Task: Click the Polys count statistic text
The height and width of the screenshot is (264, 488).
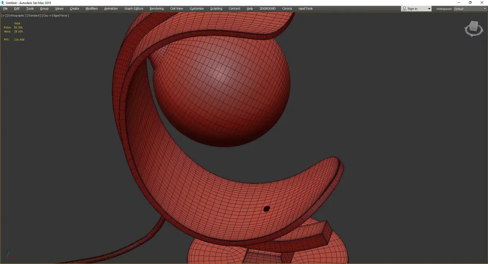Action: (13, 27)
